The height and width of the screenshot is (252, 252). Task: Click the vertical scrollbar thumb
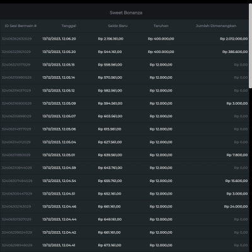pyautogui.click(x=250, y=46)
